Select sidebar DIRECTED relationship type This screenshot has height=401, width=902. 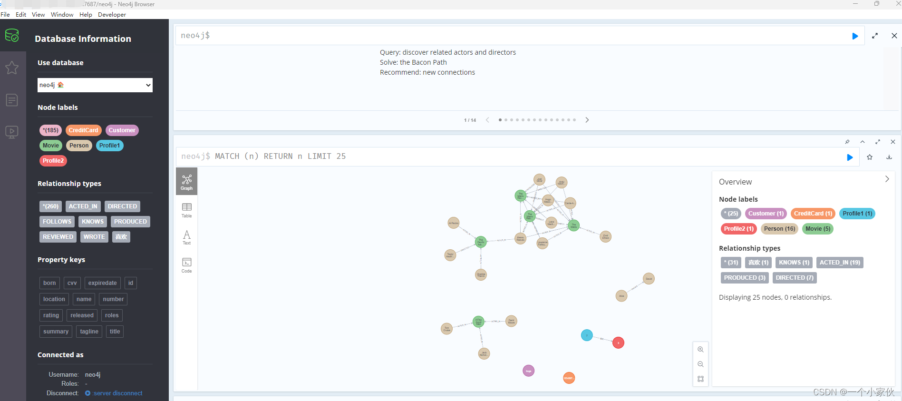tap(122, 206)
